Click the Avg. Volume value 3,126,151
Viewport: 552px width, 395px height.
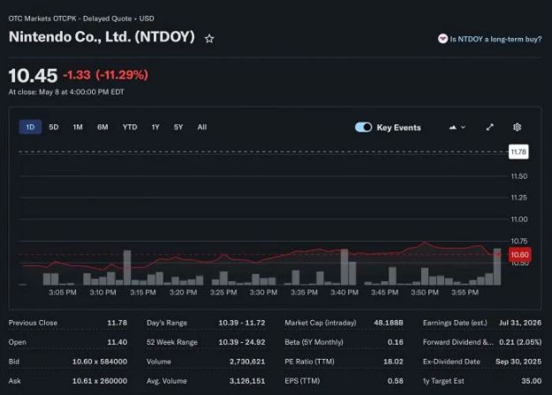click(x=247, y=381)
